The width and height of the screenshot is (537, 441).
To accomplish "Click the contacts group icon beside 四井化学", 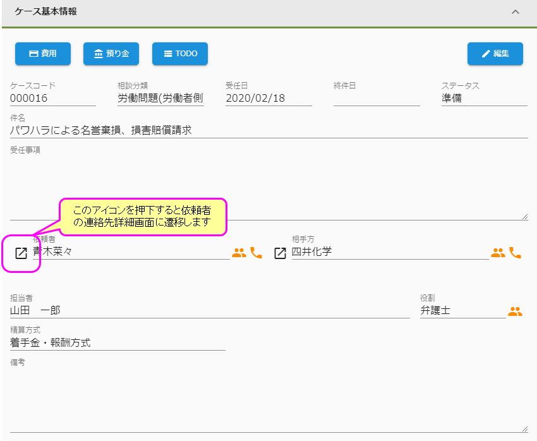I will [x=498, y=252].
